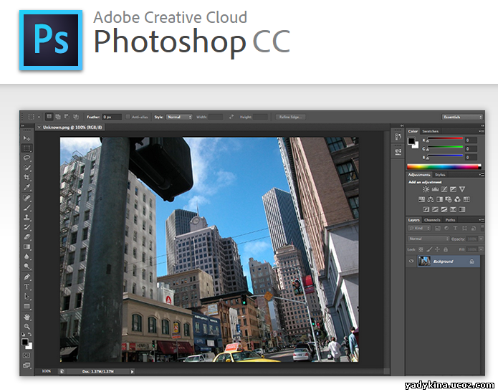This screenshot has height=392, width=498.
Task: Switch to the Paths tab
Action: click(x=450, y=220)
